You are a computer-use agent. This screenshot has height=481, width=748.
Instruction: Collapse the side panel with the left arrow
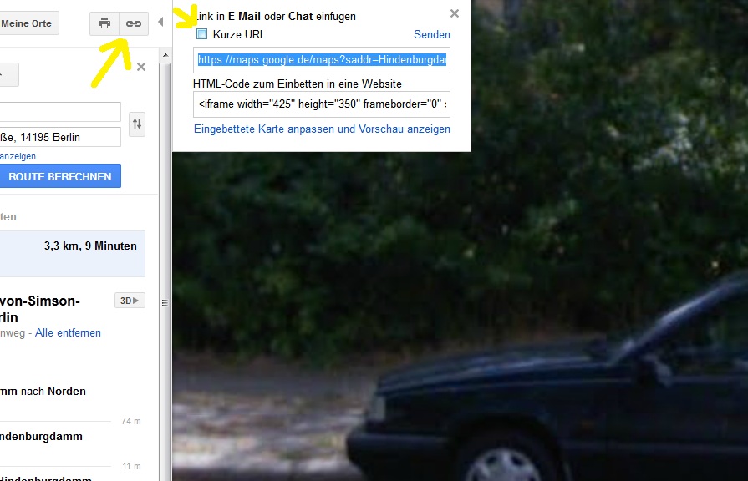tap(160, 22)
